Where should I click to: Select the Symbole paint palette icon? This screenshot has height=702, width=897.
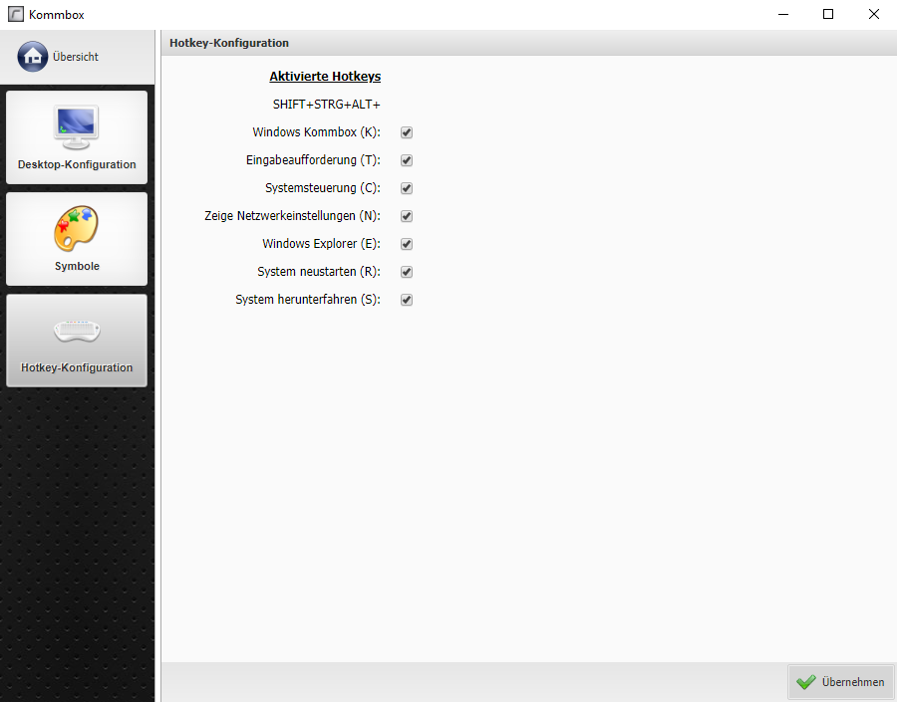(x=76, y=226)
